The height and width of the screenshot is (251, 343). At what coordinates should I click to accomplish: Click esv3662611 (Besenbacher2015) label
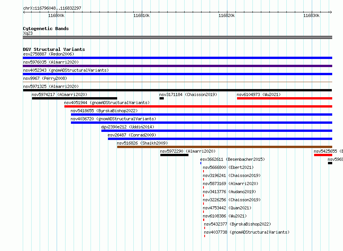click(x=232, y=159)
